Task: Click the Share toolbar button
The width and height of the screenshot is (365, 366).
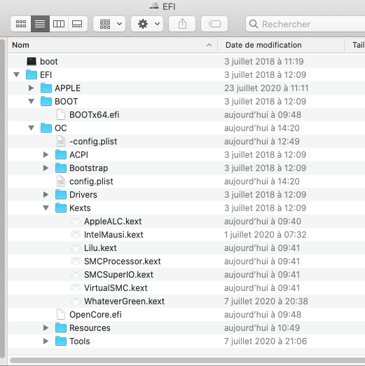Action: 182,24
